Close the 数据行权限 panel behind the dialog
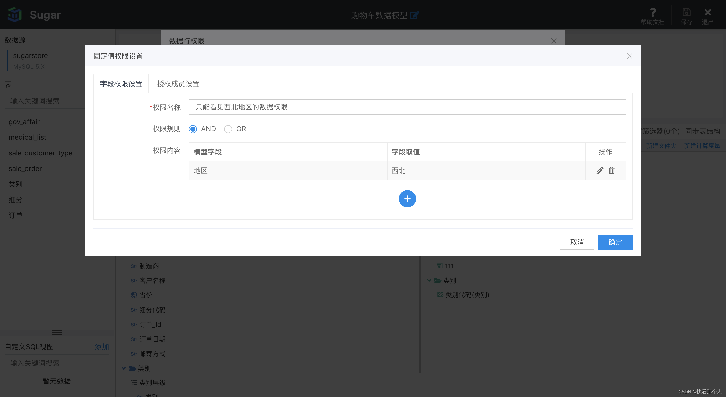Image resolution: width=726 pixels, height=397 pixels. [x=554, y=41]
